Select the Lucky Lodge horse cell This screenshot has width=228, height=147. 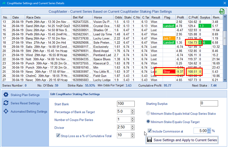[x=102, y=80]
